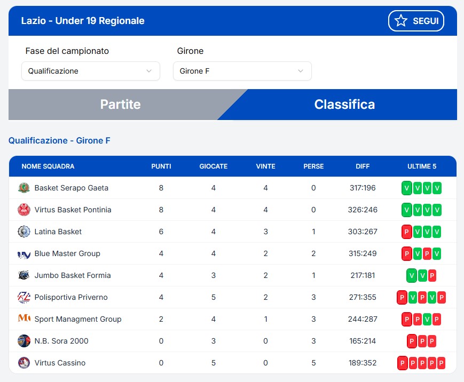Click the Basket Serapo Gaeta team logo

24,188
